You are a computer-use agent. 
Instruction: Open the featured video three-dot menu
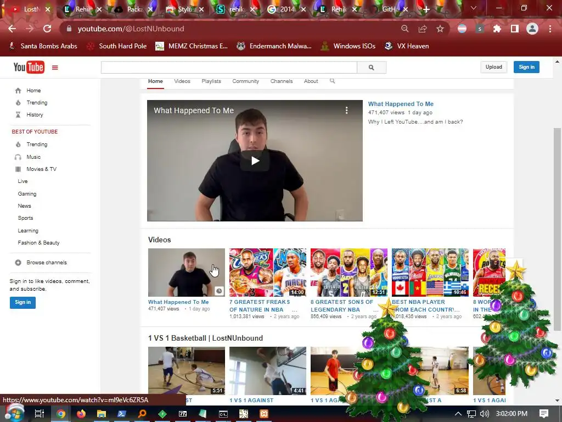pyautogui.click(x=346, y=110)
